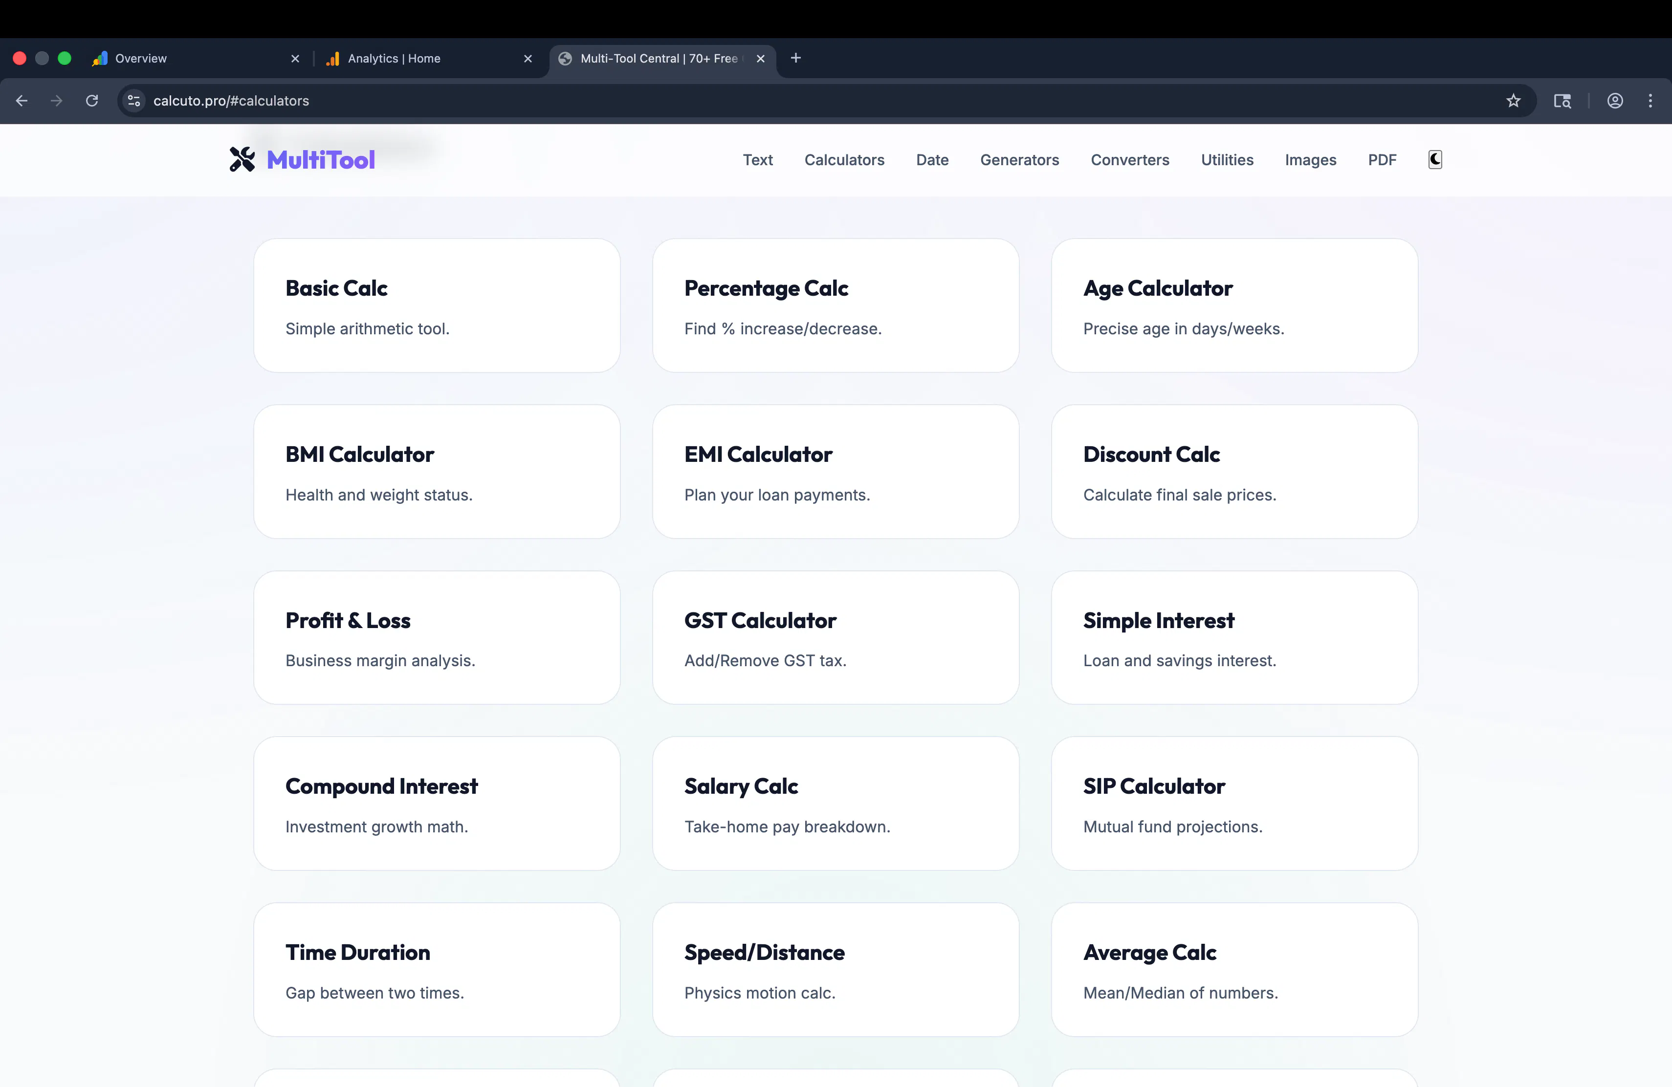
Task: Open the Chrome three-dot menu
Action: click(x=1650, y=100)
